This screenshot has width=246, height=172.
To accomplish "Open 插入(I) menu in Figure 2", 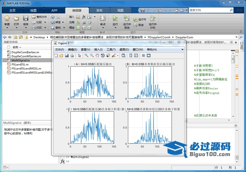I will 98,50.
